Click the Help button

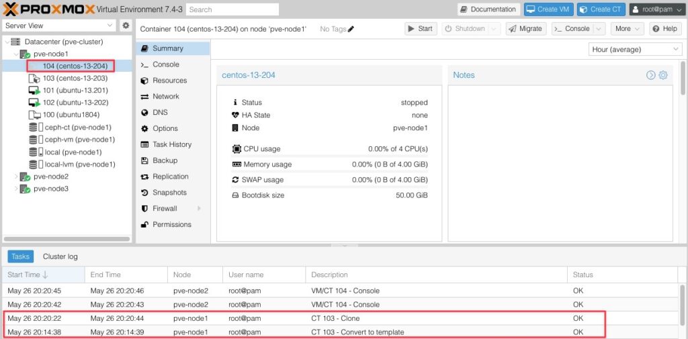point(665,28)
